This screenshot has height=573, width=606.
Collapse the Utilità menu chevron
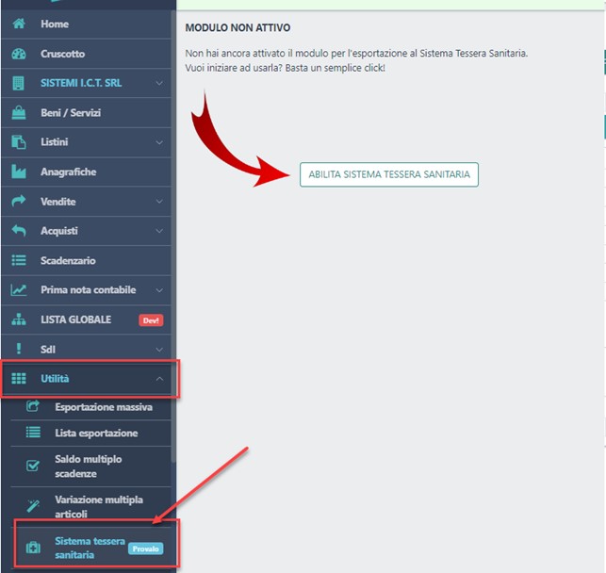coord(159,379)
